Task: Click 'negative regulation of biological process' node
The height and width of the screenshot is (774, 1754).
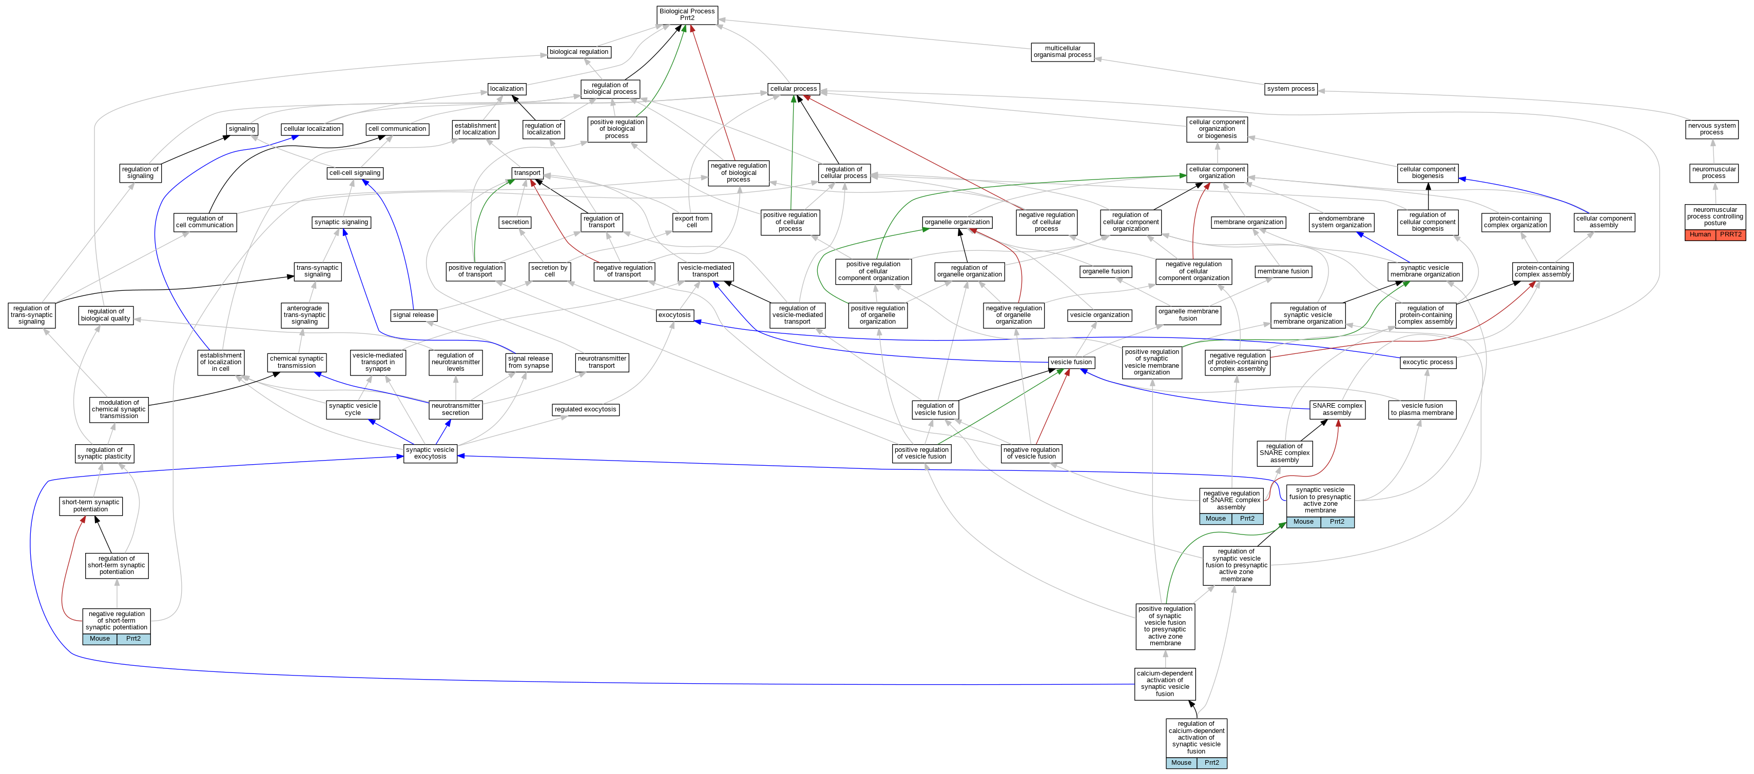Action: 738,173
